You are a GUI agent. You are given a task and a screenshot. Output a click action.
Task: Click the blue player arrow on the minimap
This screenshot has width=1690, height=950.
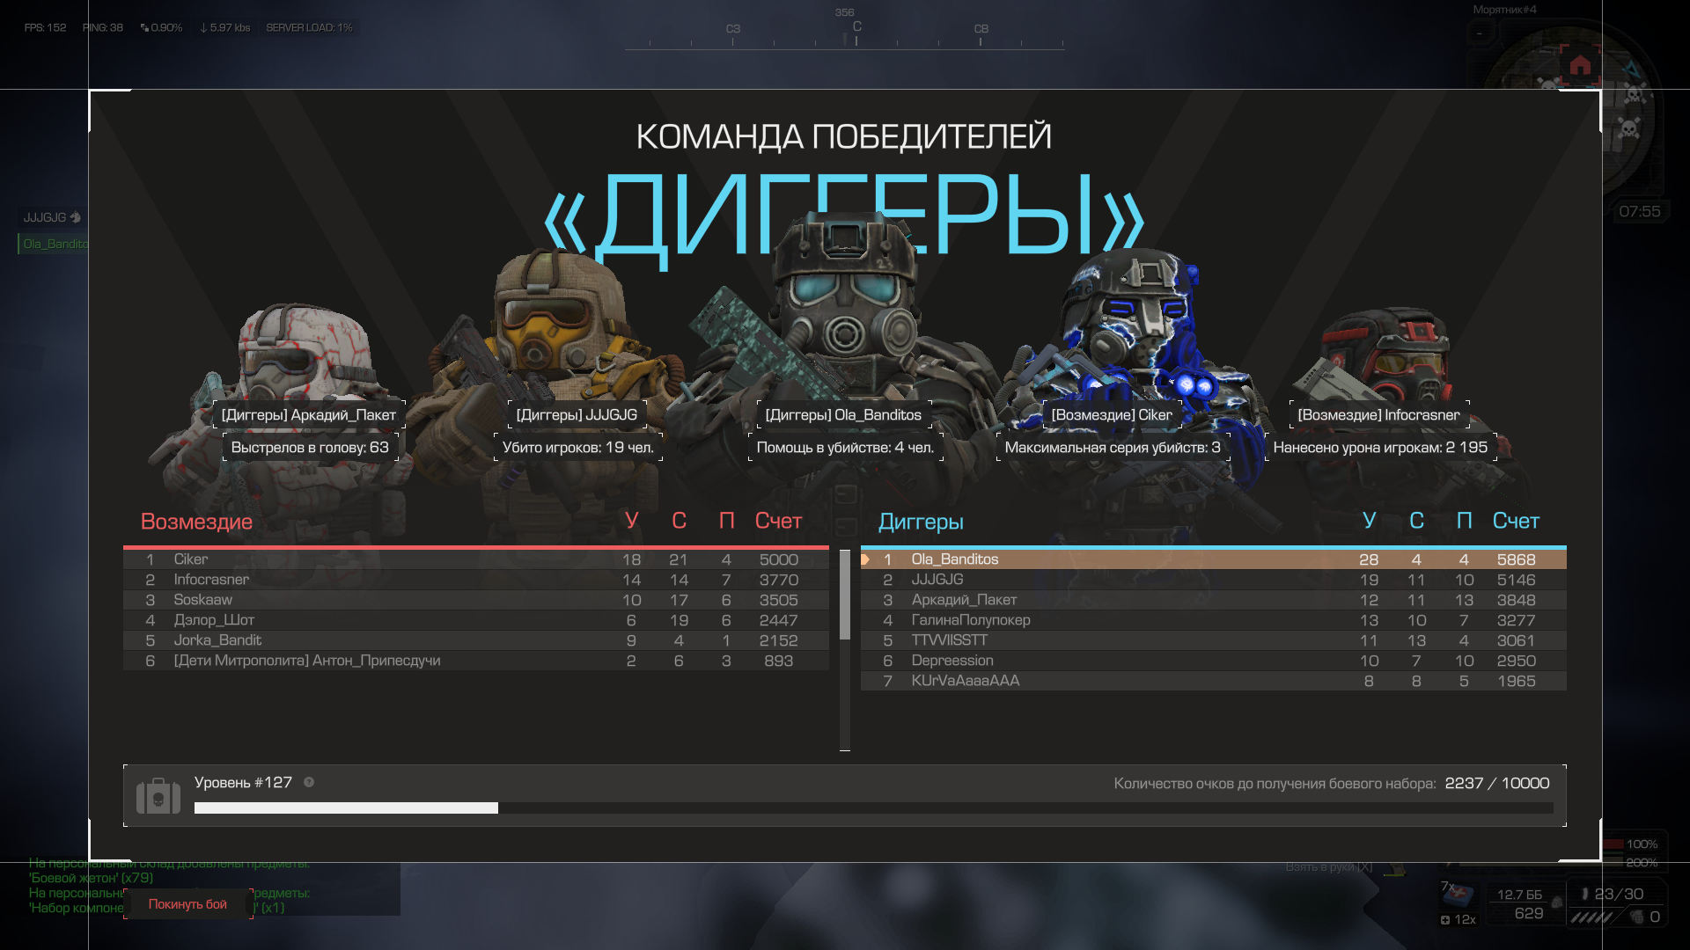(1631, 70)
